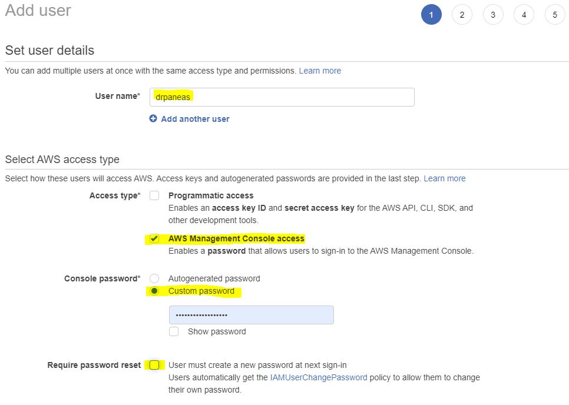Jump to step 2 in wizard
The image size is (569, 405).
[x=462, y=15]
